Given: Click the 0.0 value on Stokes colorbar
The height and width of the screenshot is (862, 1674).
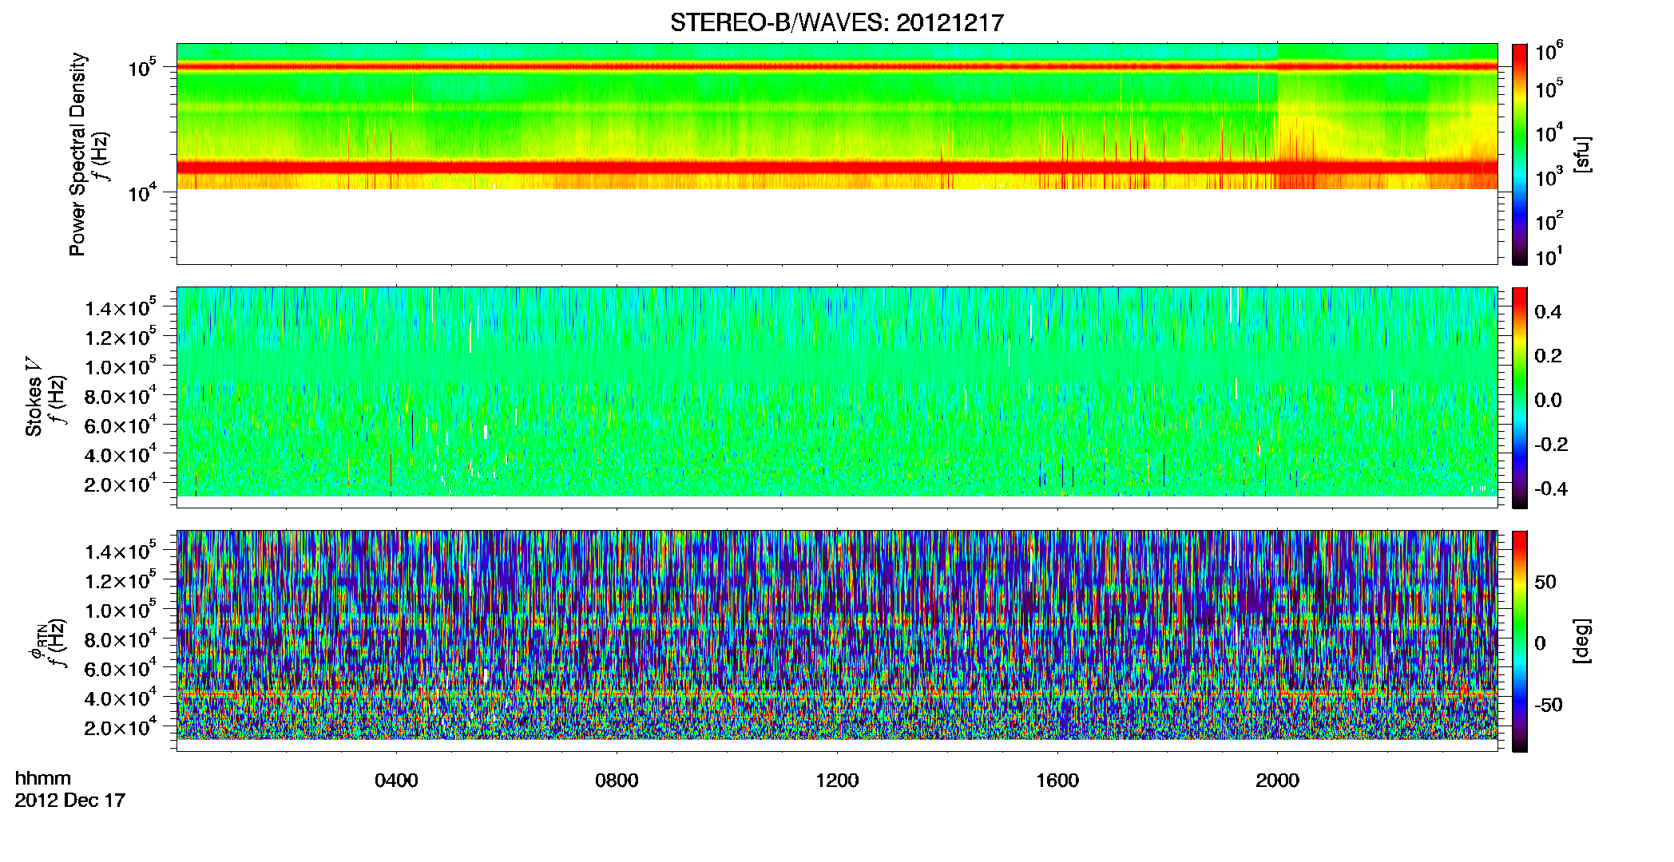Looking at the screenshot, I should click(1548, 400).
